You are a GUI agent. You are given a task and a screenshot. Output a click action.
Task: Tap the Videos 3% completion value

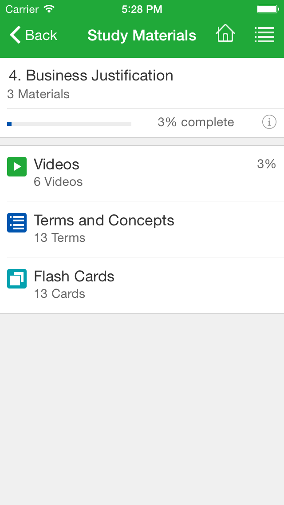(266, 164)
